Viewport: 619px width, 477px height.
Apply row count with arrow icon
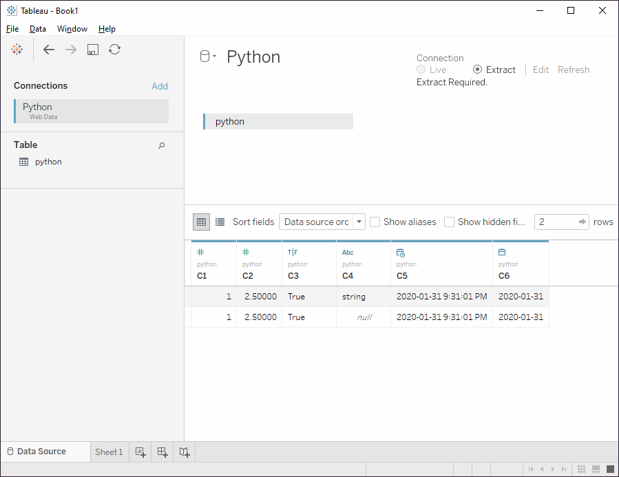pos(583,222)
